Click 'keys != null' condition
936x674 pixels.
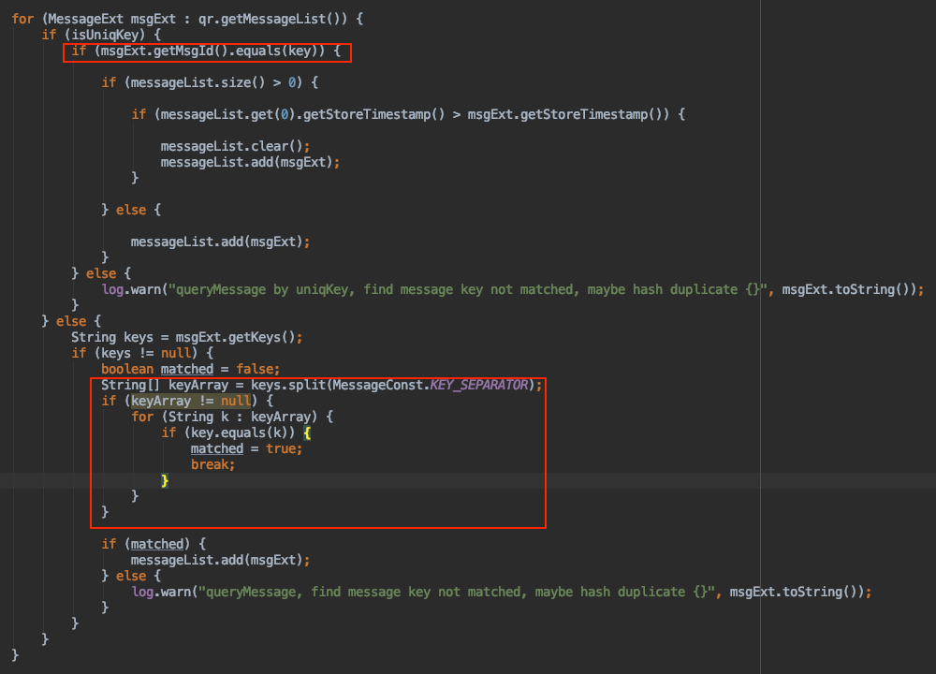point(146,354)
